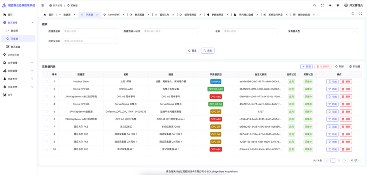367x175 pixels.
Task: Click 删除 for the 从站1采集 row
Action: tap(346, 82)
